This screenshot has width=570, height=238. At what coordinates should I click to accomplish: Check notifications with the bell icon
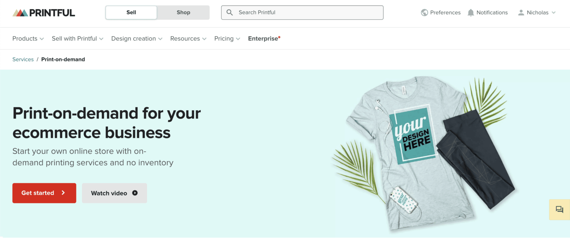point(471,12)
